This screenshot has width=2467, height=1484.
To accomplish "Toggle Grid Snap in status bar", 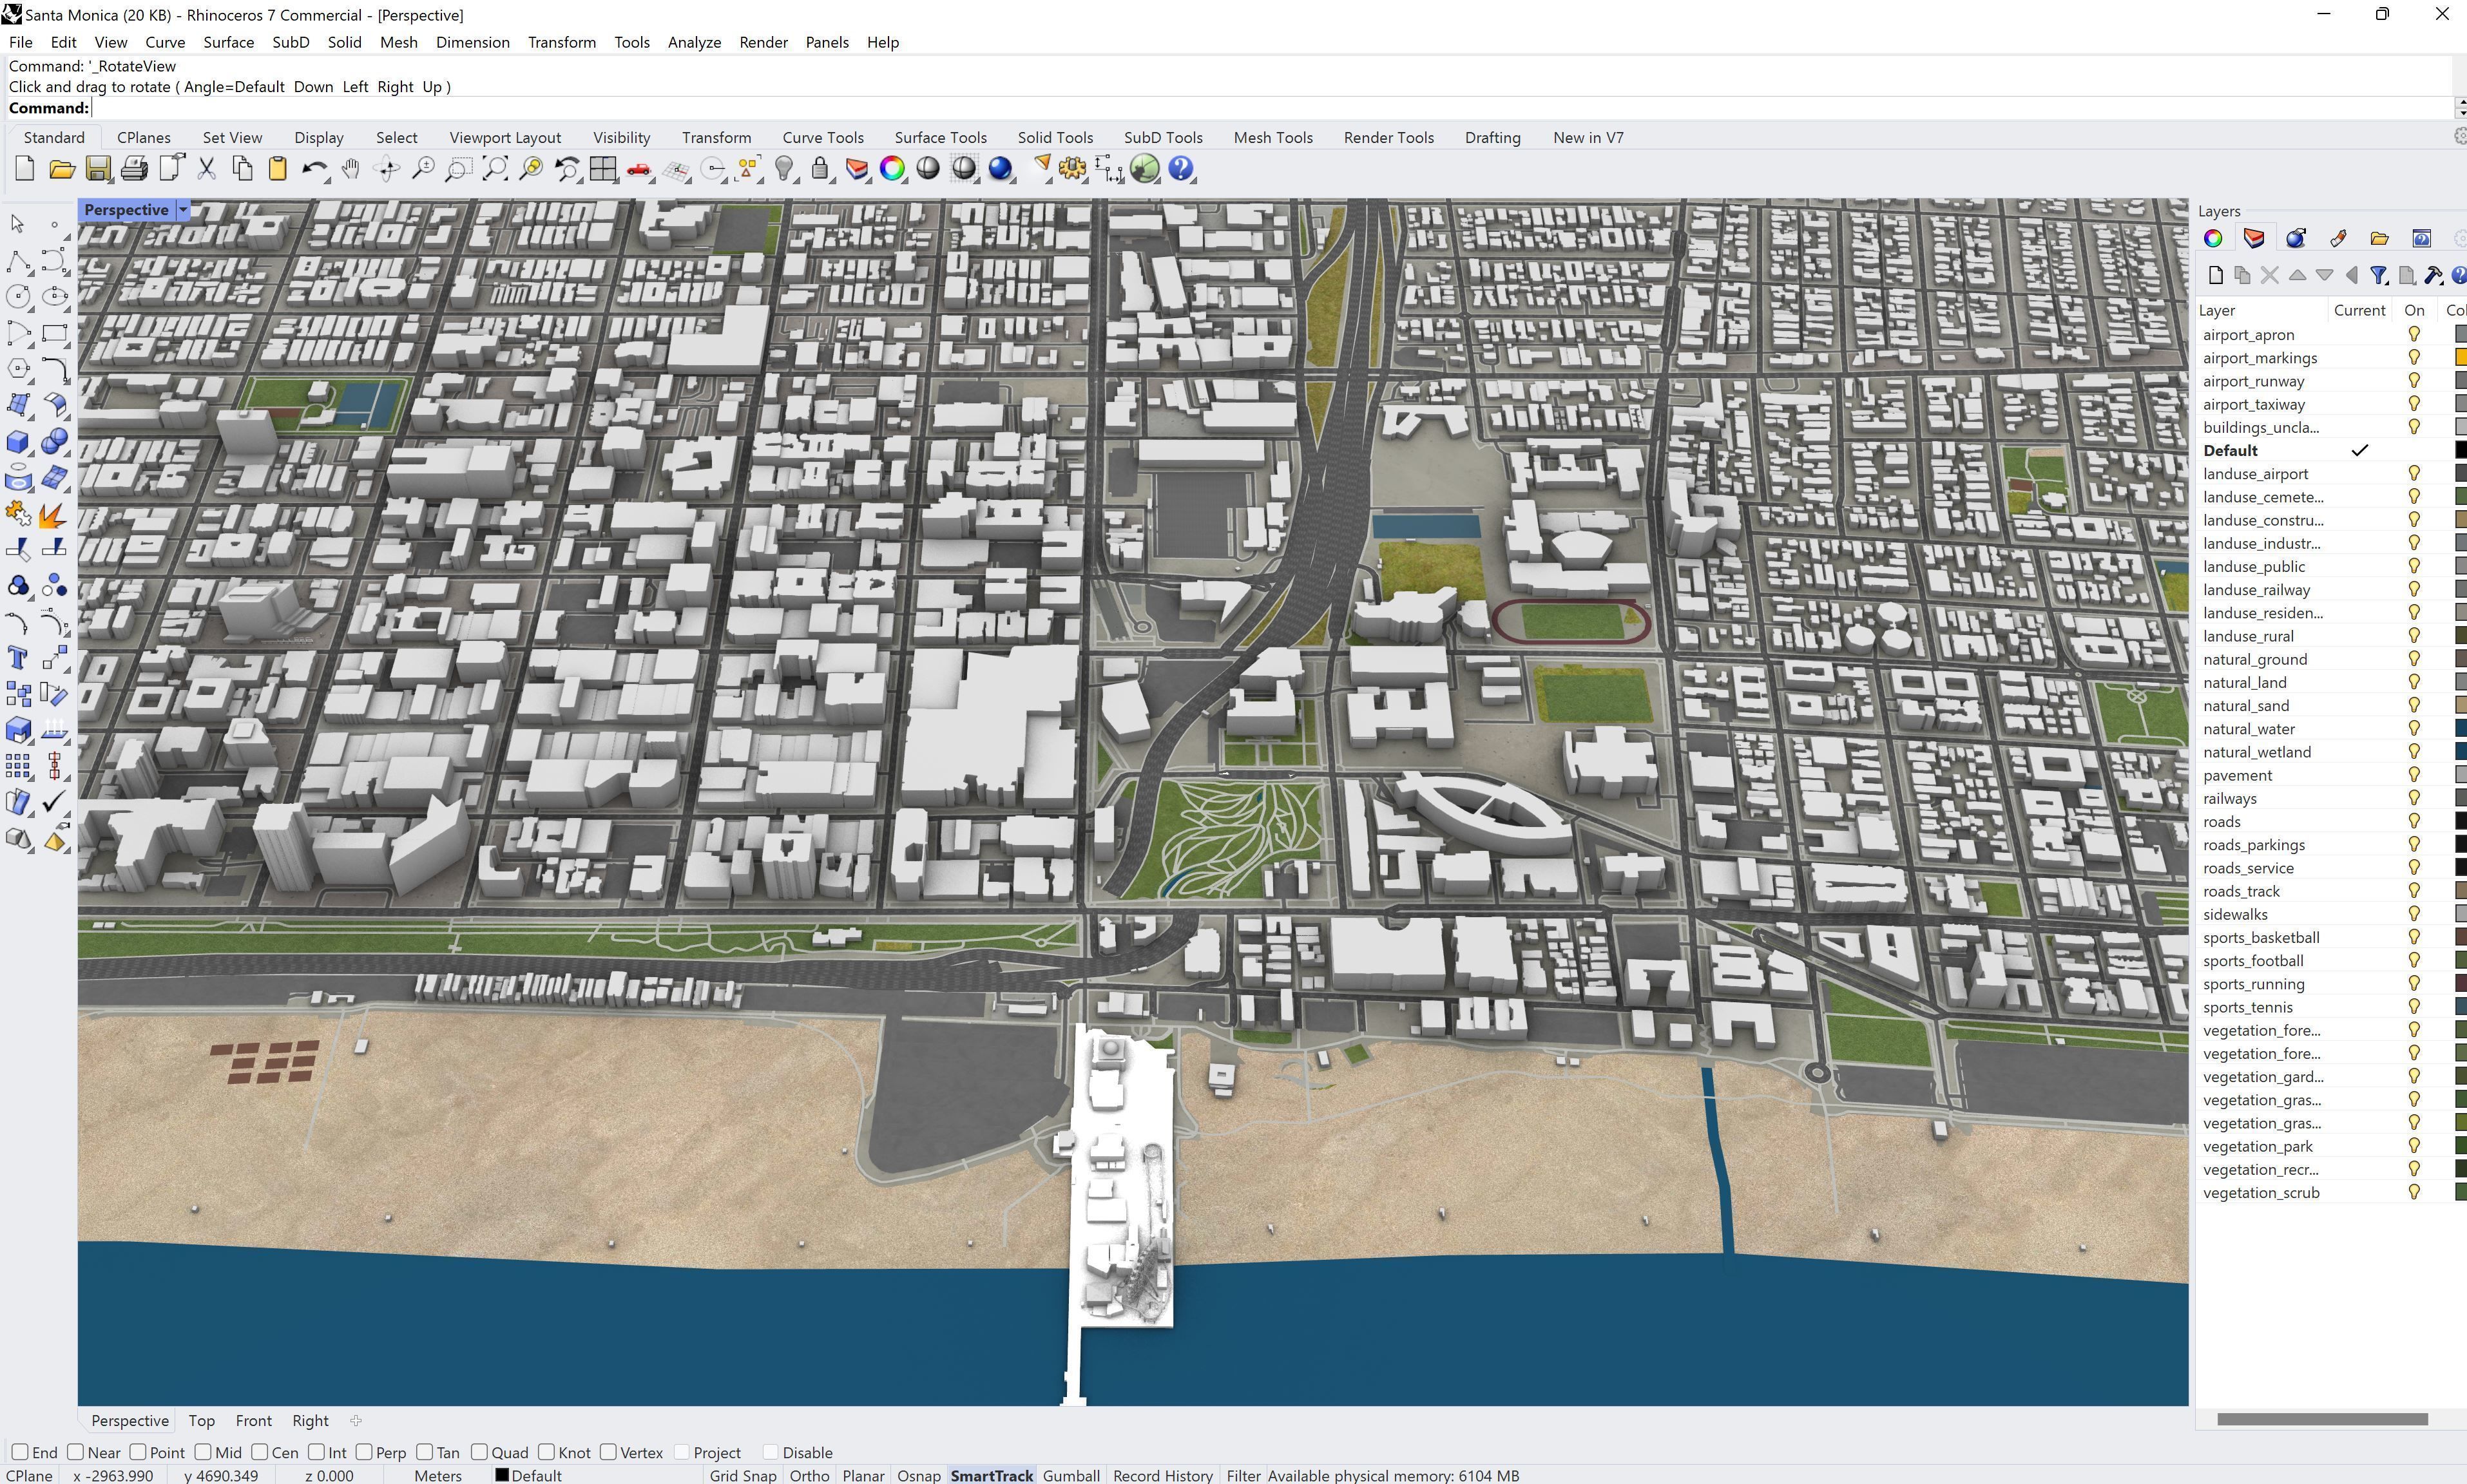I will pos(742,1475).
